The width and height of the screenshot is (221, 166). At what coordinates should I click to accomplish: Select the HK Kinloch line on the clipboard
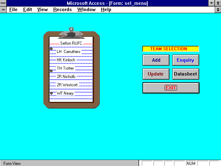tap(66, 60)
